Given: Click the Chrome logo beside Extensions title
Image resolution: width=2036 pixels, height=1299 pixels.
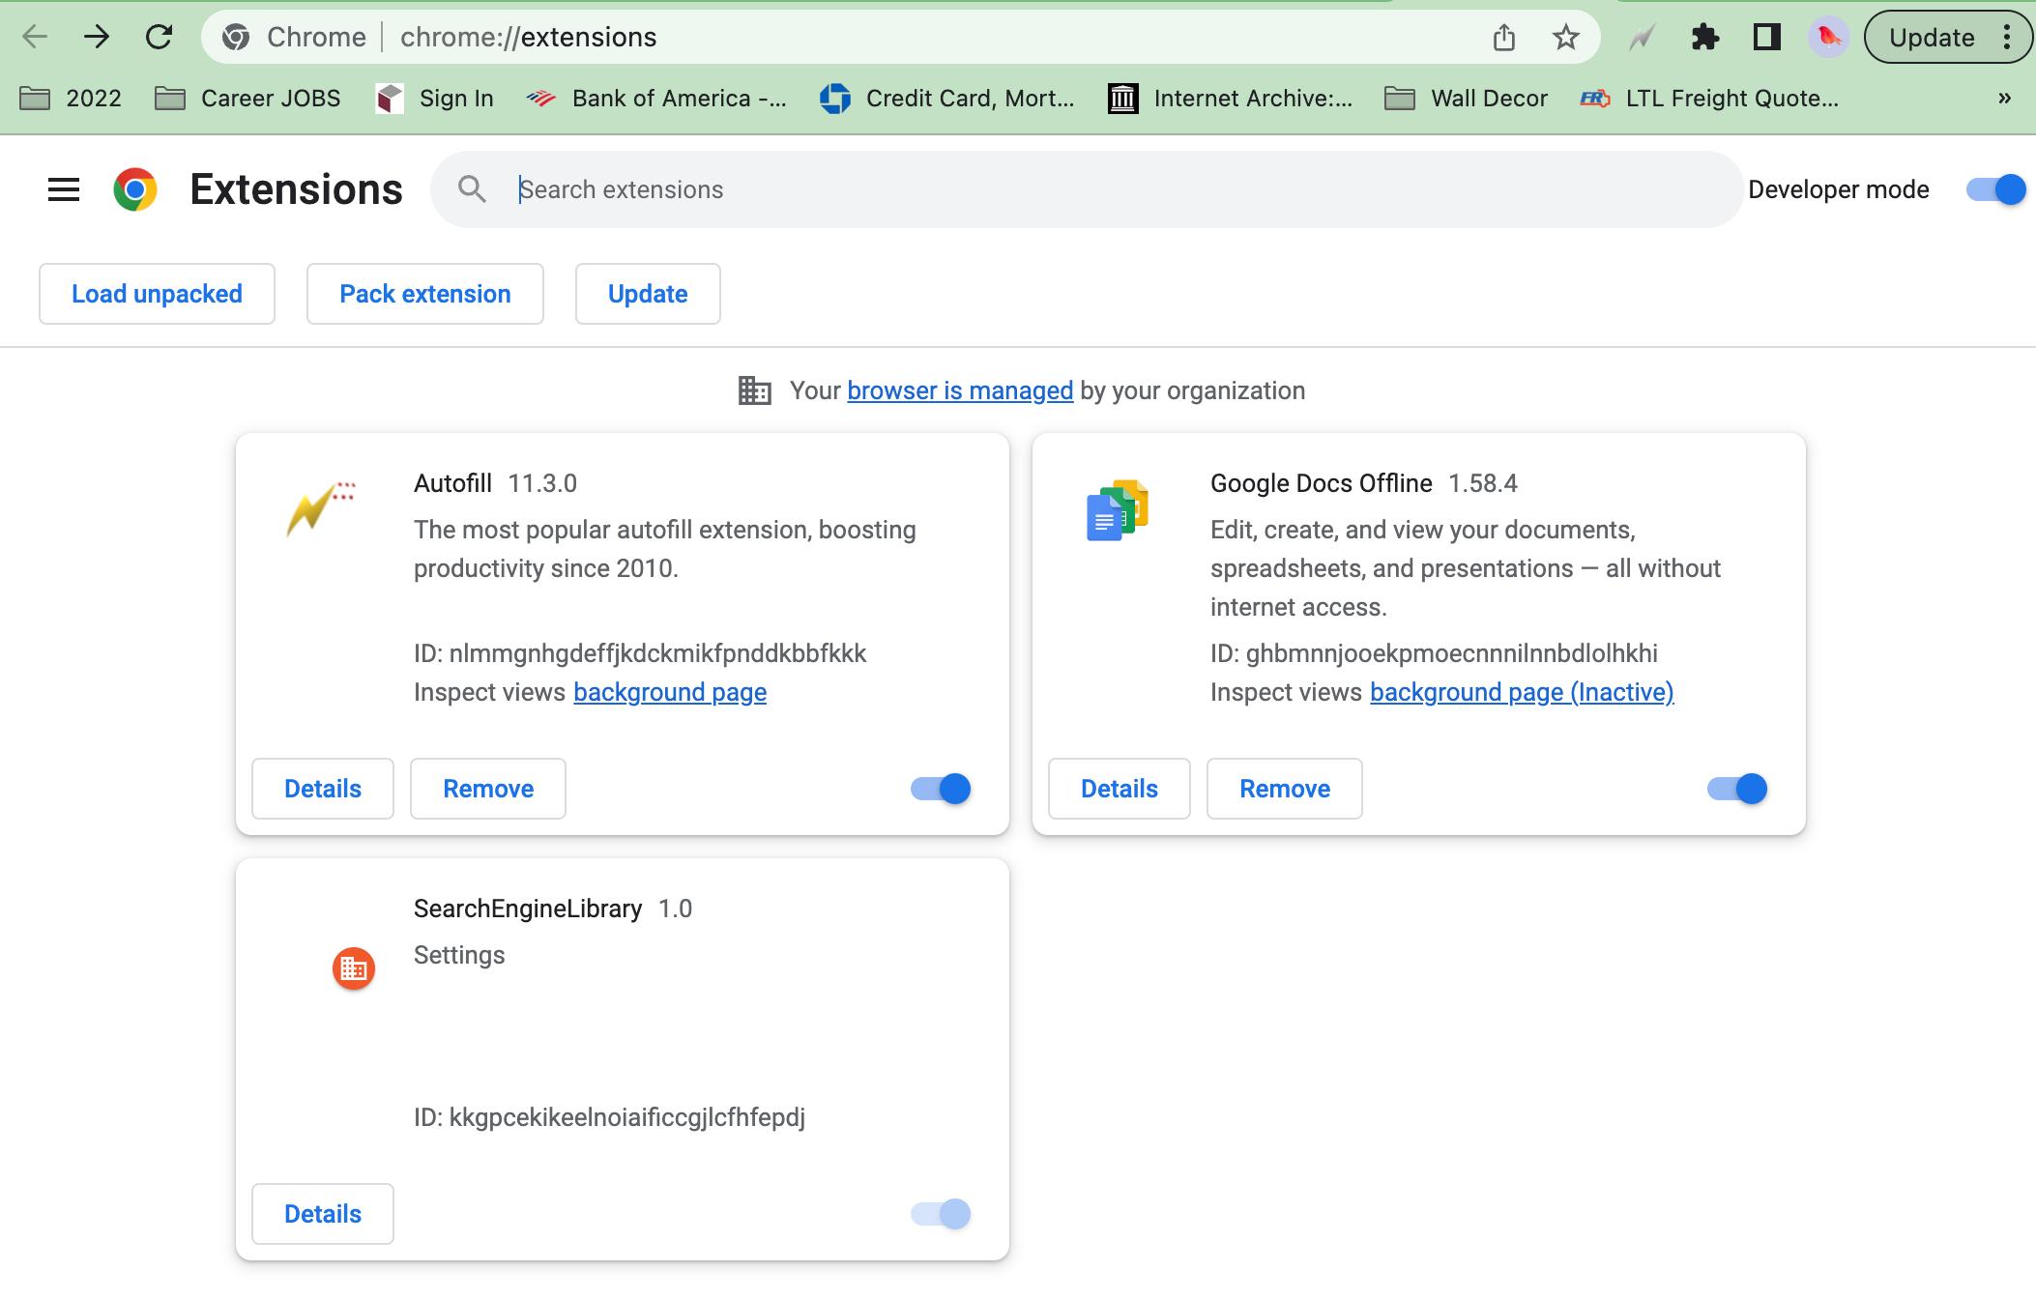Looking at the screenshot, I should tap(135, 189).
